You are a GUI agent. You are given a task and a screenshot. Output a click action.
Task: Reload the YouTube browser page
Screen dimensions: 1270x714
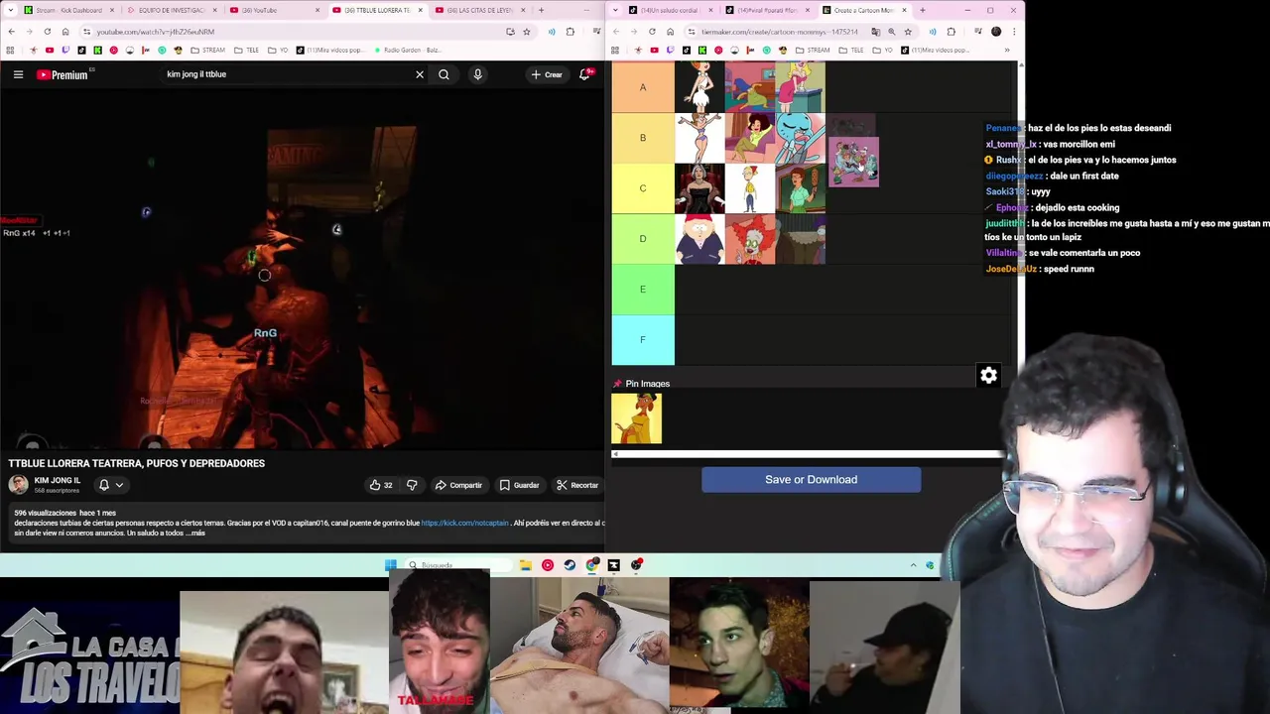[47, 32]
